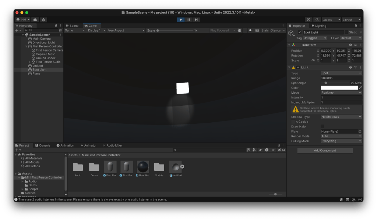This screenshot has width=377, height=220.
Task: Click the Play button in toolbar
Action: [x=180, y=19]
